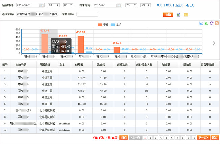
Task: Click 车主 column header
Action: [65, 65]
